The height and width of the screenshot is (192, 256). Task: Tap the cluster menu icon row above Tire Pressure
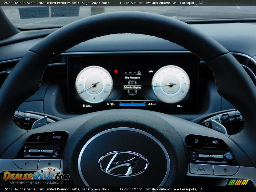point(133,73)
